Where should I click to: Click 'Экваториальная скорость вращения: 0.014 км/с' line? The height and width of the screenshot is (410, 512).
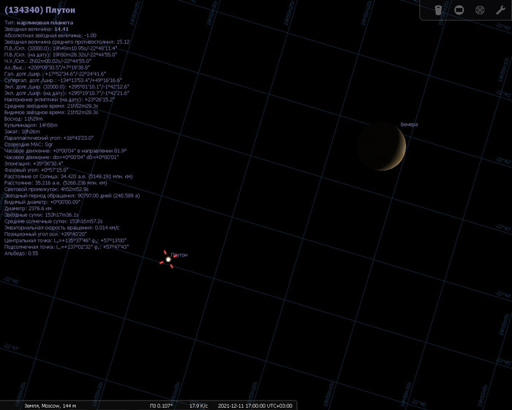click(61, 228)
